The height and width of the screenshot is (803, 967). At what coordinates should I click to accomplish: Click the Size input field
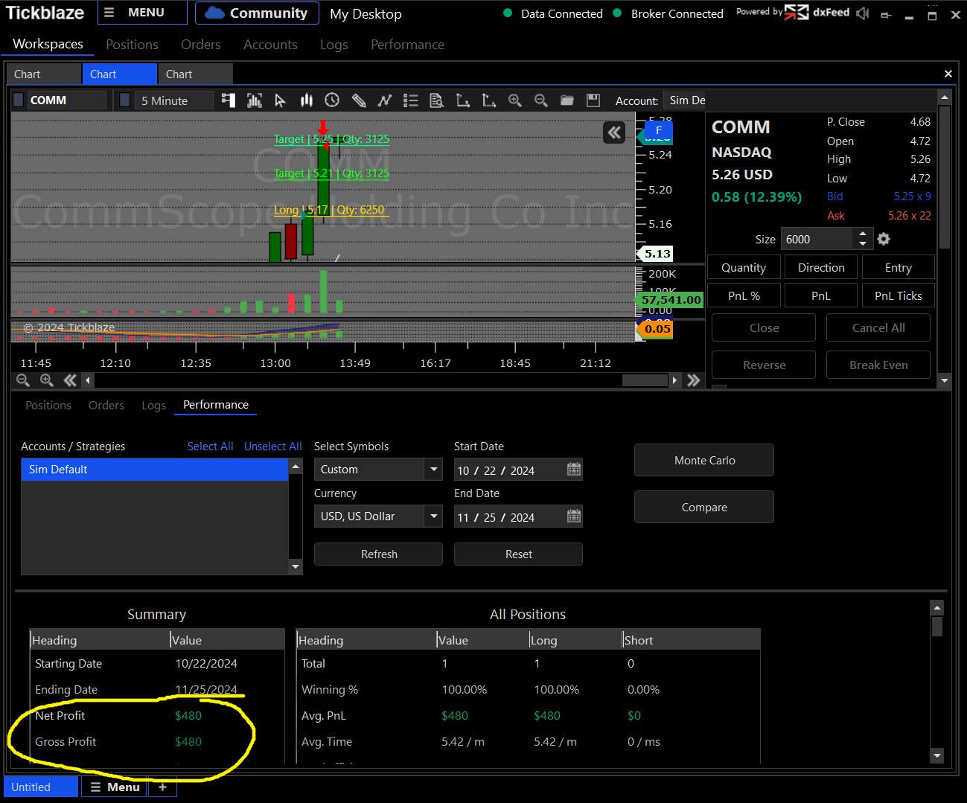[817, 239]
